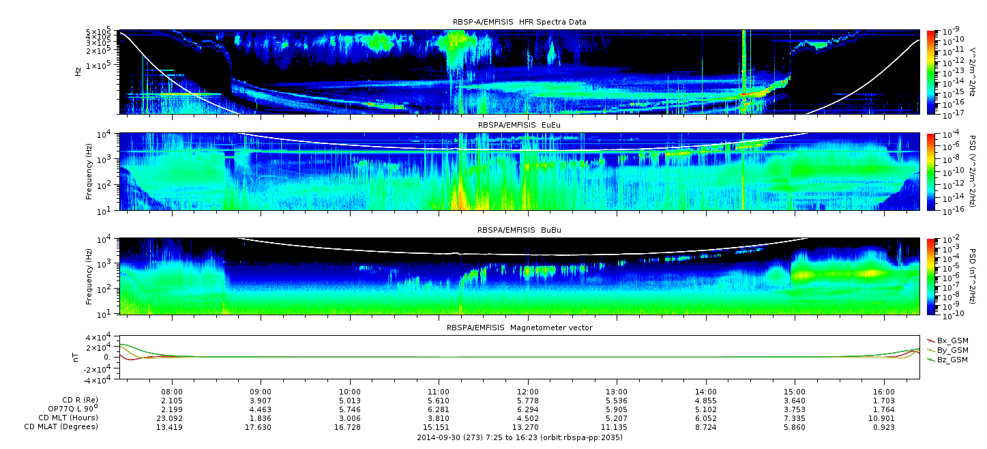The height and width of the screenshot is (449, 987).
Task: Click the CD MLT (Hours) row label
Action: tap(68, 418)
